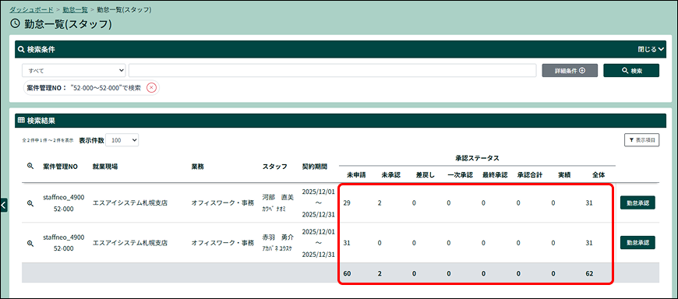
Task: Click 勤怠承認 for 河部 直美
Action: tap(637, 202)
